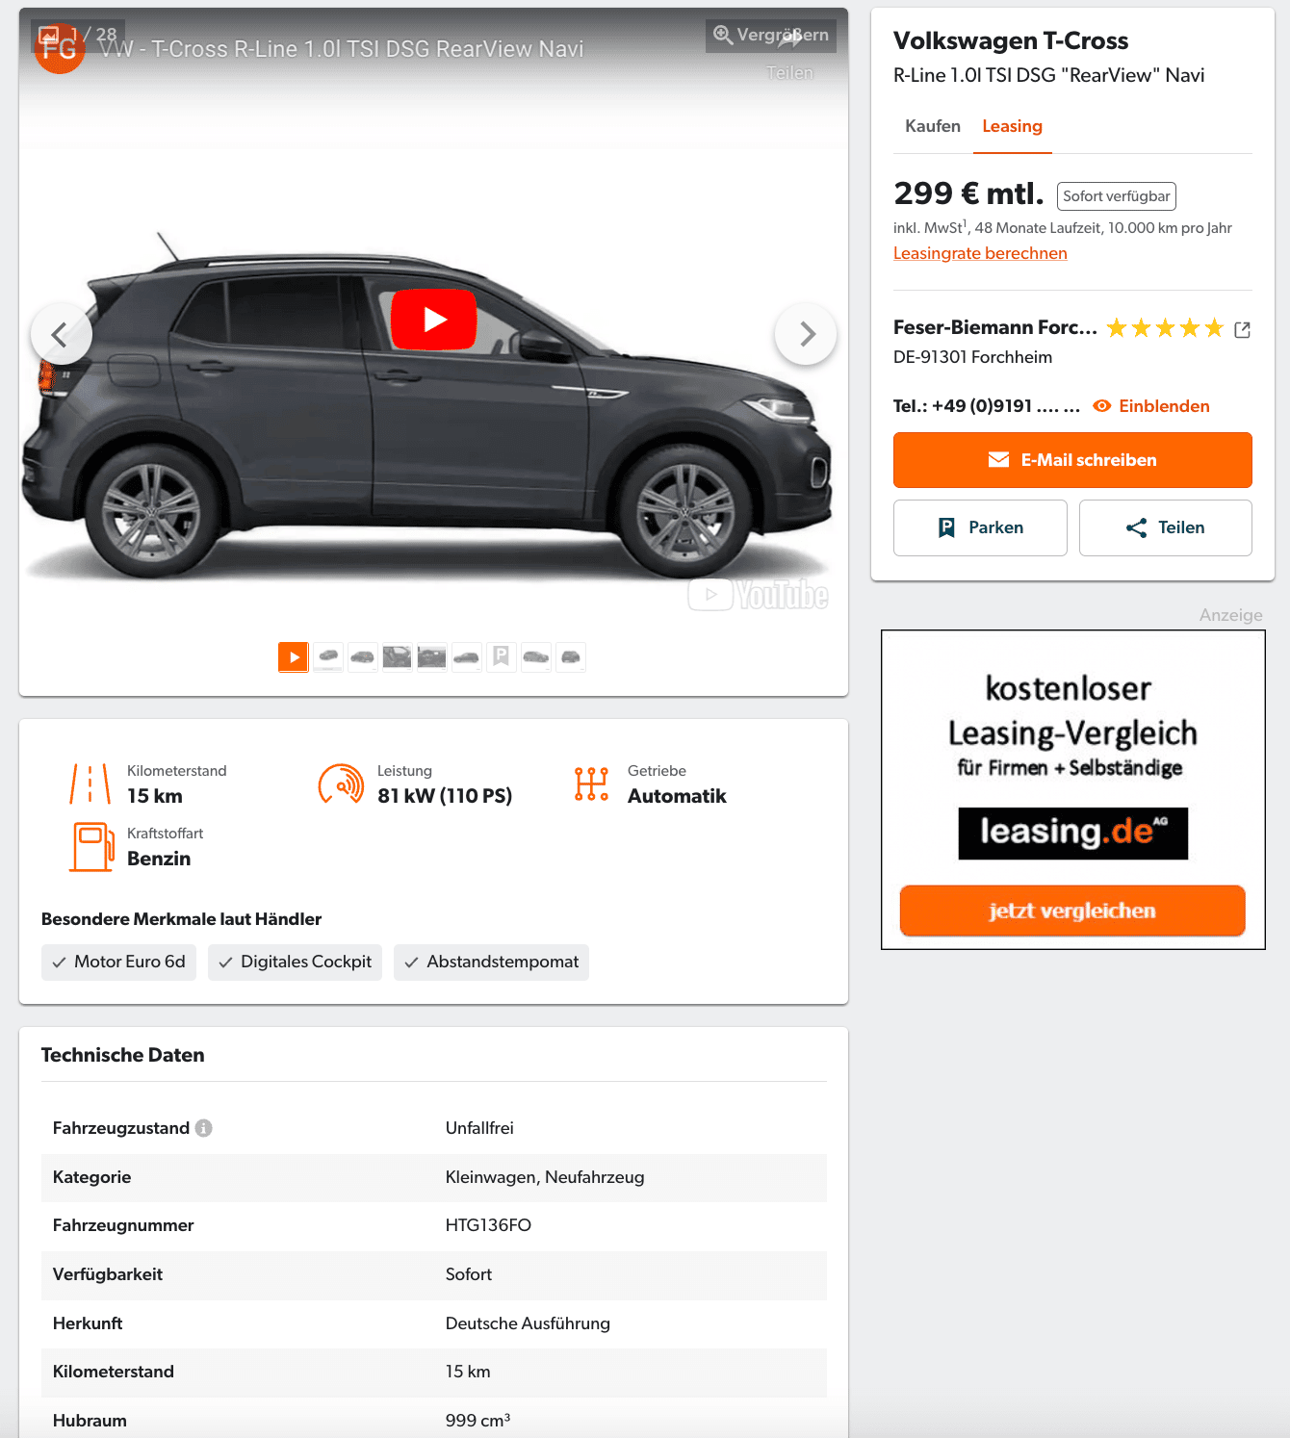Select the Motor Euro 6d feature tag
The height and width of the screenshot is (1438, 1290).
click(118, 963)
